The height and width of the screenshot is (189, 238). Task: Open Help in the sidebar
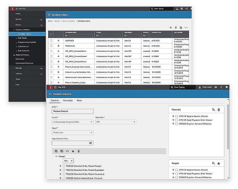(x=17, y=85)
